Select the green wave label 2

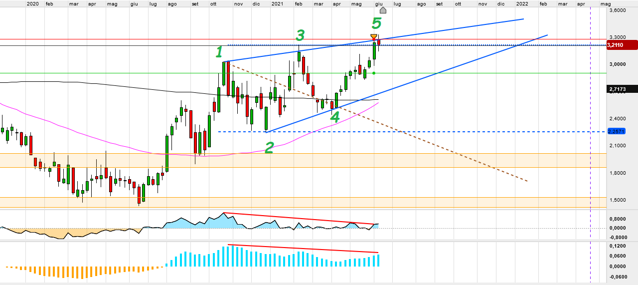[269, 148]
